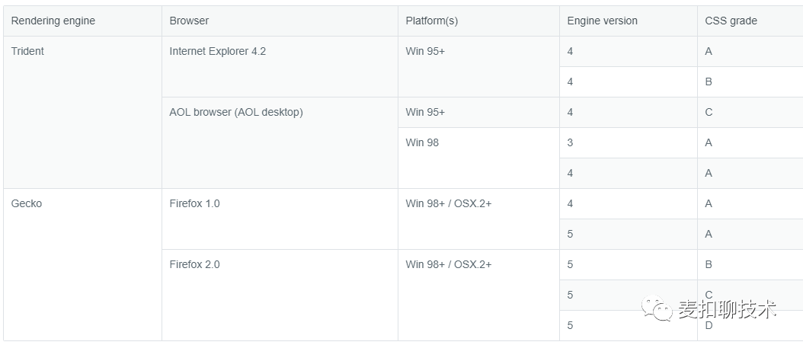Screen dimensions: 803x345
Task: Click the CSS grade column header
Action: [750, 21]
